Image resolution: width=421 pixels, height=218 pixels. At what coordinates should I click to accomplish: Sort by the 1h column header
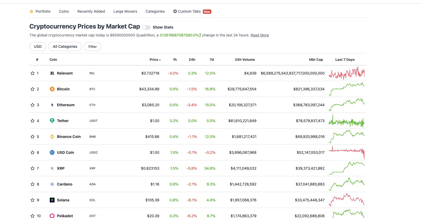click(175, 60)
